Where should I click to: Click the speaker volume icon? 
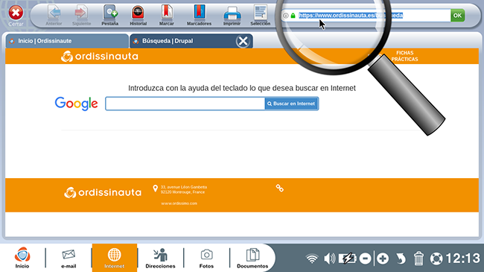(329, 259)
